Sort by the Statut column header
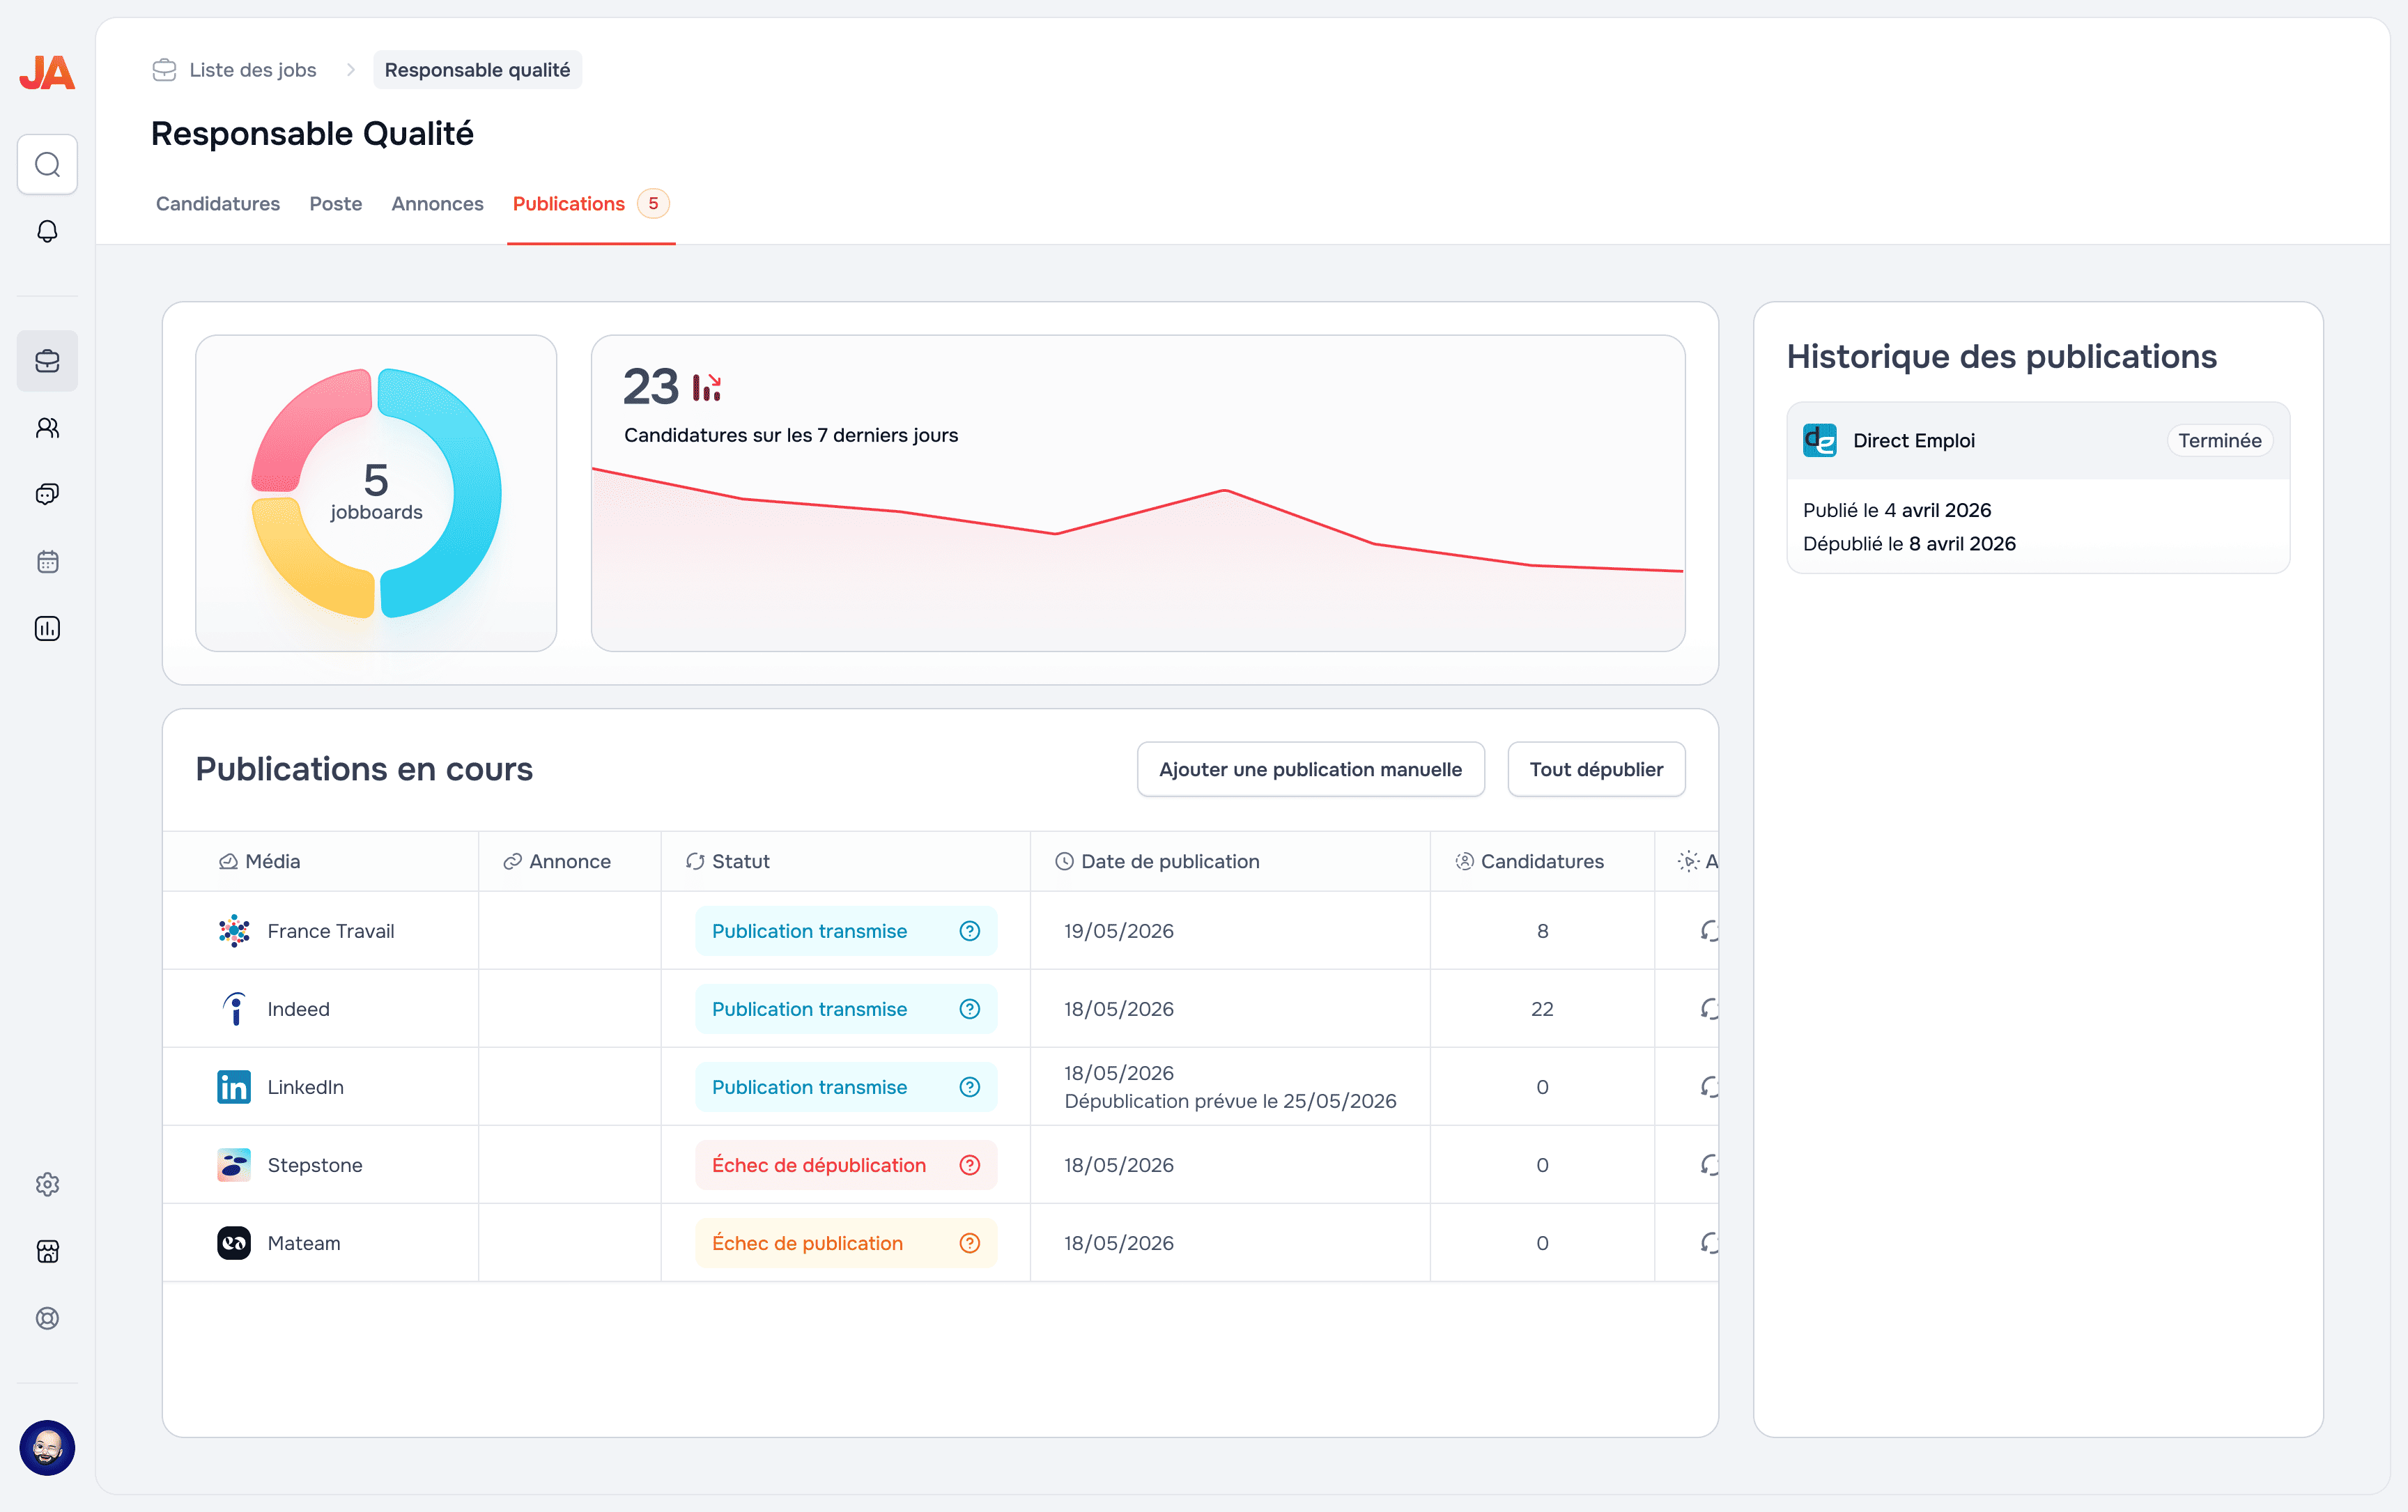This screenshot has width=2408, height=1512. pos(740,861)
